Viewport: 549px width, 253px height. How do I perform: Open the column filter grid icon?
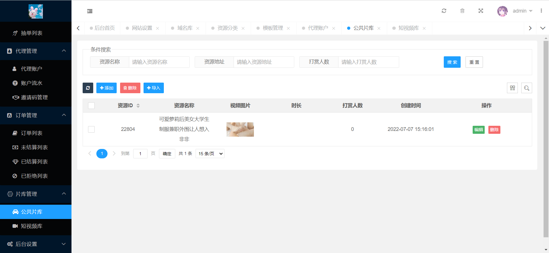[x=512, y=88]
